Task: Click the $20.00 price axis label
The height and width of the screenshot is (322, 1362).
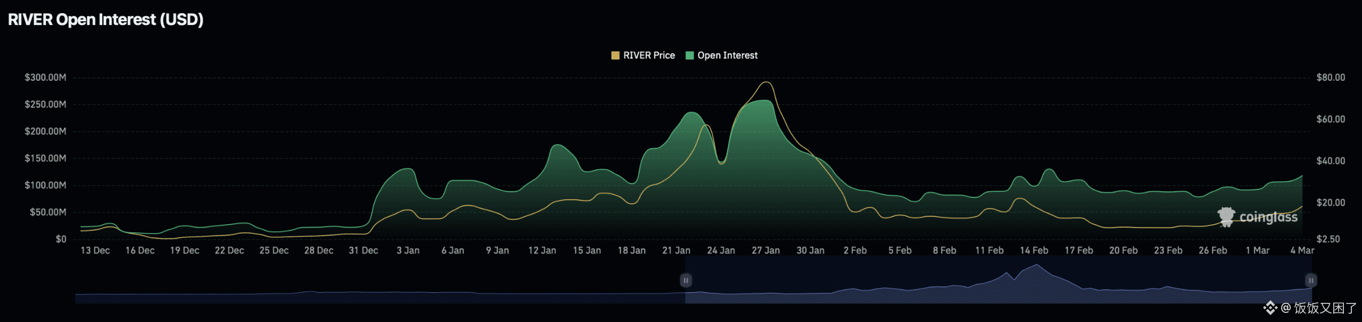Action: coord(1331,203)
